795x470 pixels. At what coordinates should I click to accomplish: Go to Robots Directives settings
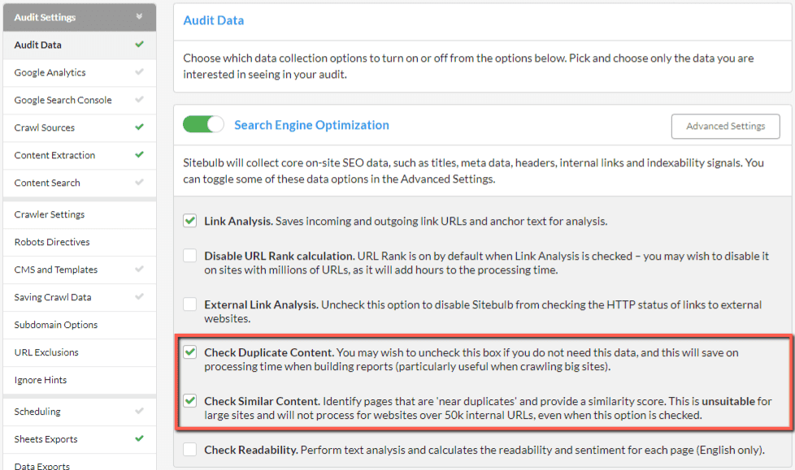[80, 242]
